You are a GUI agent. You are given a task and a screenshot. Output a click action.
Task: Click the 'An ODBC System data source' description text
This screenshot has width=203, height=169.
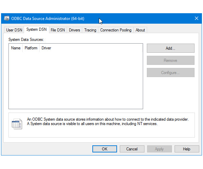pyautogui.click(x=108, y=121)
